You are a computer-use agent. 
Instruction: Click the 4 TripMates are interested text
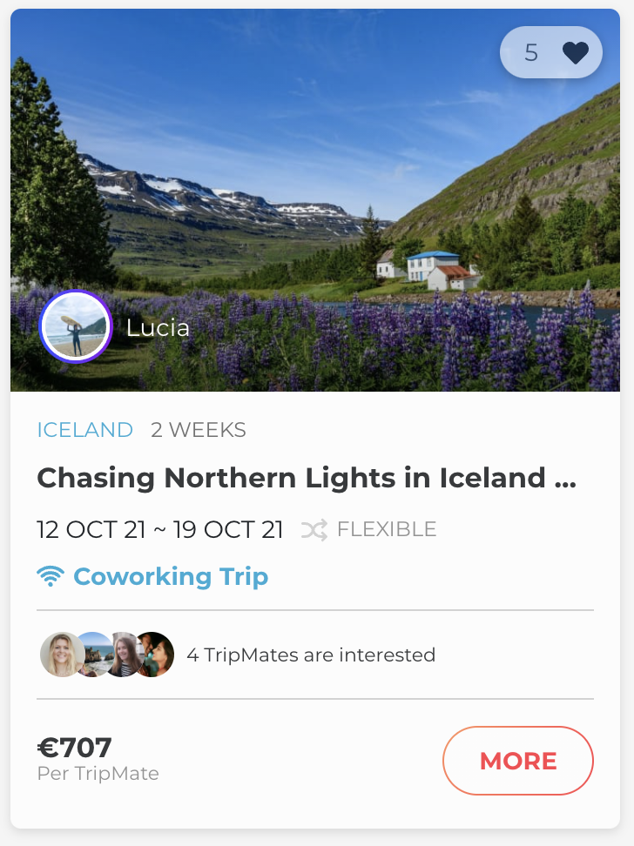311,655
